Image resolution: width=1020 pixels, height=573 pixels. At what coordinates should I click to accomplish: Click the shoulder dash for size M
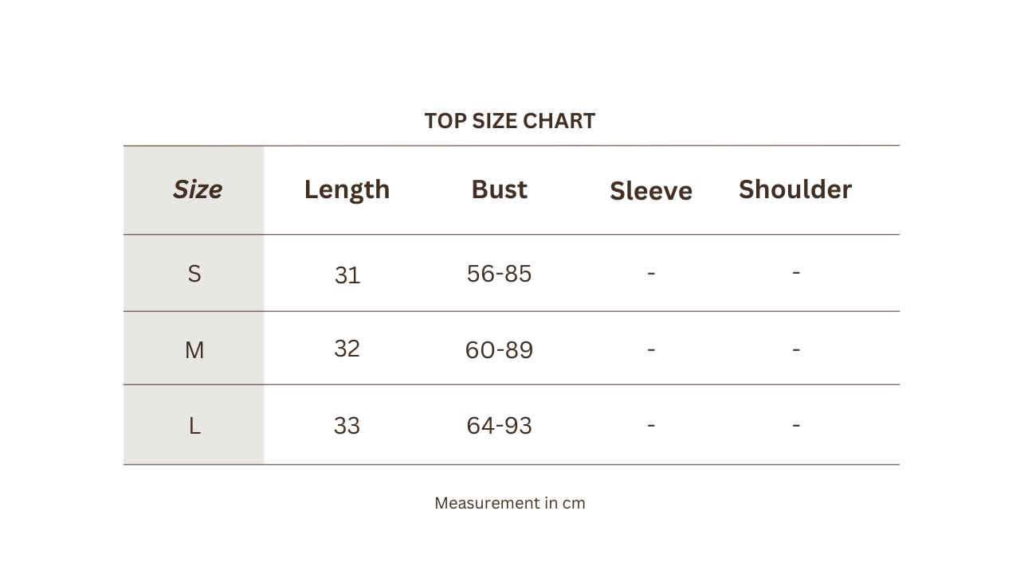tap(796, 349)
